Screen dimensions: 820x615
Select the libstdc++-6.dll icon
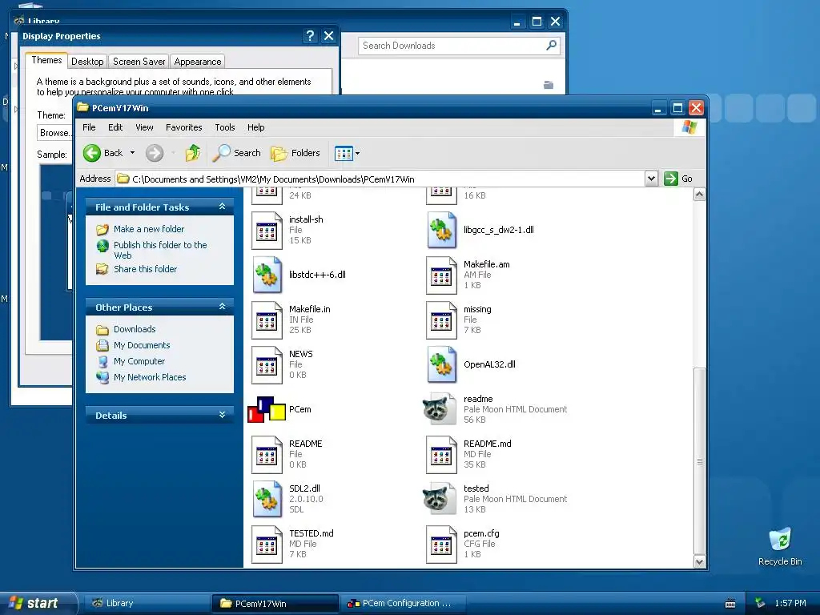click(x=267, y=275)
